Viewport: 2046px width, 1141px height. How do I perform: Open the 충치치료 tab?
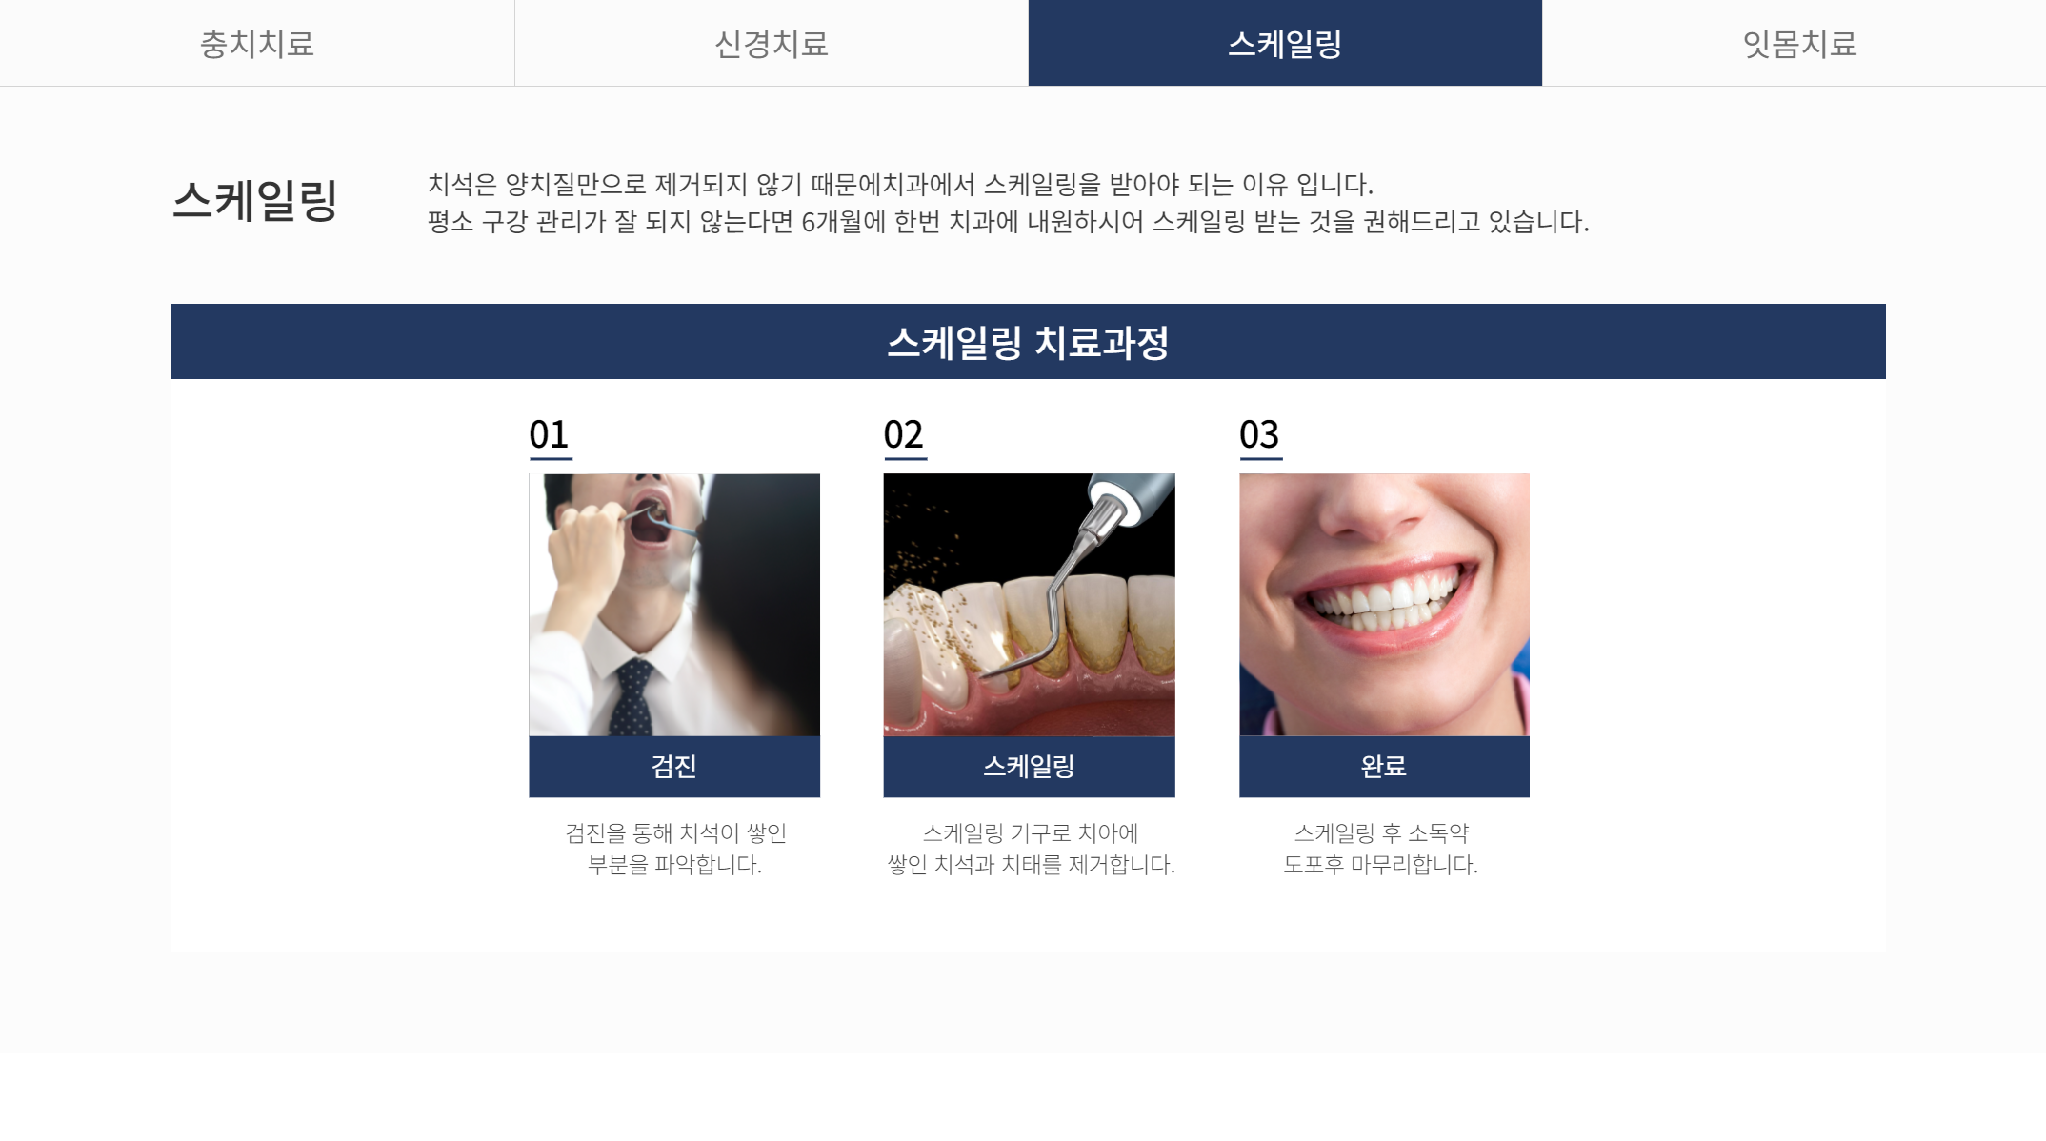click(x=257, y=43)
